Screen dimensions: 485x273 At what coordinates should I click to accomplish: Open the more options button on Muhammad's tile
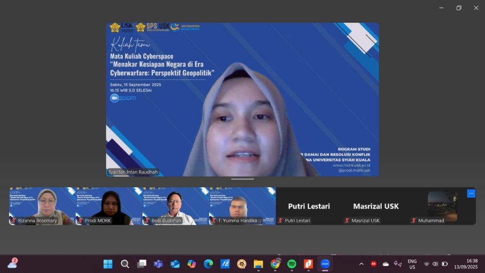(x=470, y=193)
